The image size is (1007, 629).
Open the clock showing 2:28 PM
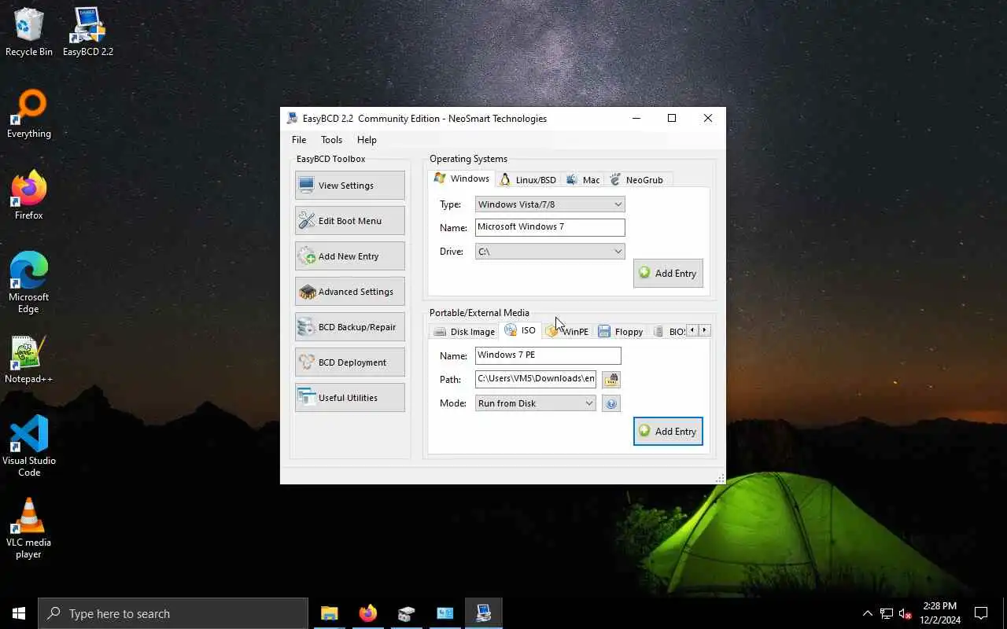[939, 613]
